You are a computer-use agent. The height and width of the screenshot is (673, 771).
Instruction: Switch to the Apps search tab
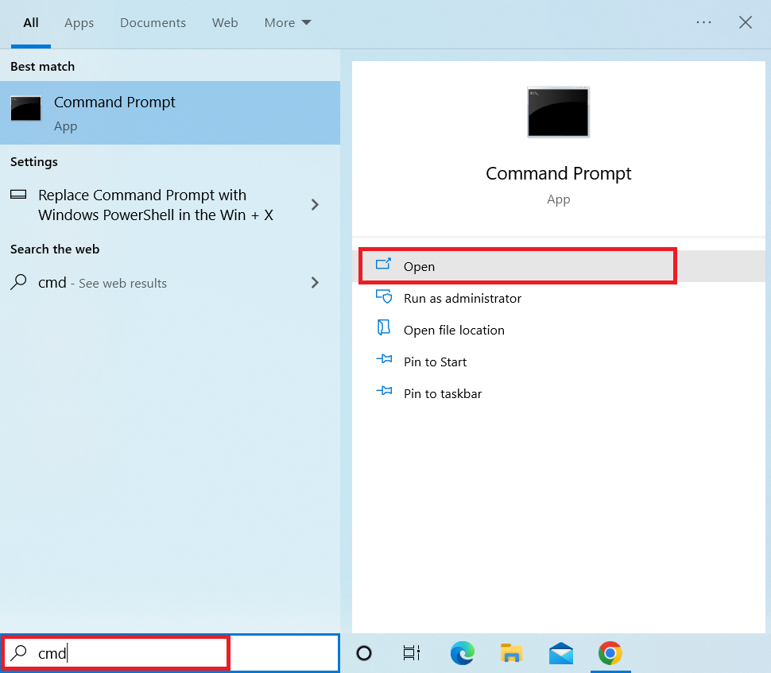pos(79,22)
